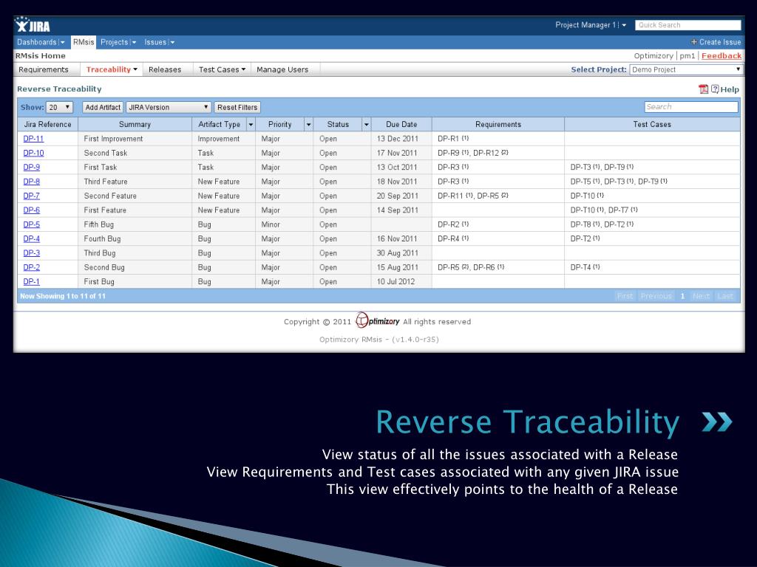Open the Show rows count dropdown

coord(59,107)
